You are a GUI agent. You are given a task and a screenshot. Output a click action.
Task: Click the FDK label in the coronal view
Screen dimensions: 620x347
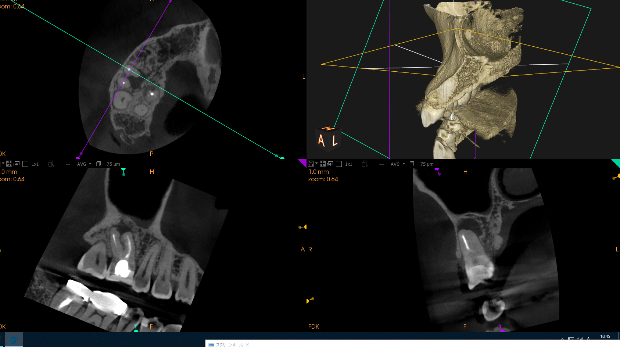(313, 326)
